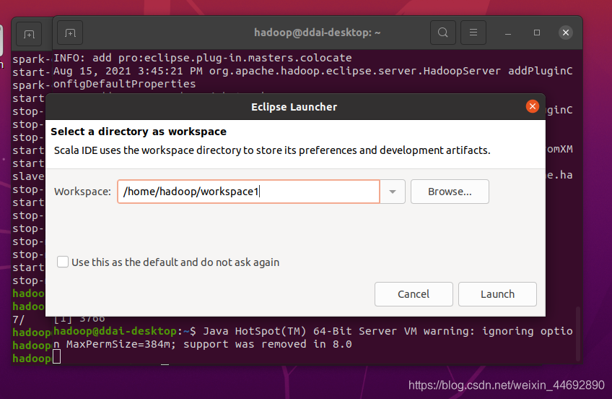
Task: Expand the Workspace path dropdown arrow
Action: [x=393, y=192]
